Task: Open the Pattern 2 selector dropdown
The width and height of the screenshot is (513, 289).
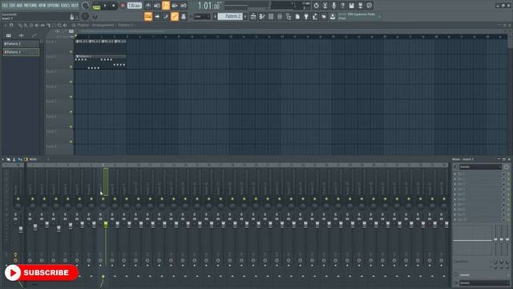Action: click(230, 16)
